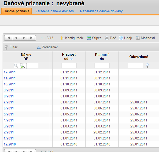Open tax return 10/2011
Image resolution: width=159 pixels, height=152 pixels.
[10, 84]
